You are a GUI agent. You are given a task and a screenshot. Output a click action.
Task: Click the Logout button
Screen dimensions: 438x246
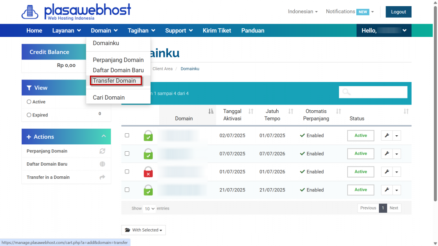(x=398, y=12)
